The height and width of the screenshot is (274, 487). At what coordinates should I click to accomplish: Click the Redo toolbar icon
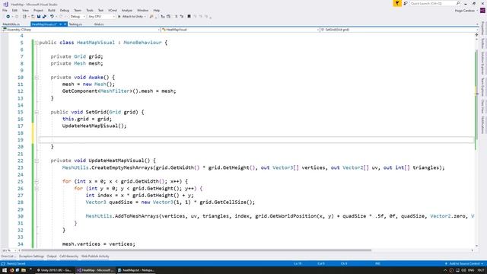click(x=61, y=17)
